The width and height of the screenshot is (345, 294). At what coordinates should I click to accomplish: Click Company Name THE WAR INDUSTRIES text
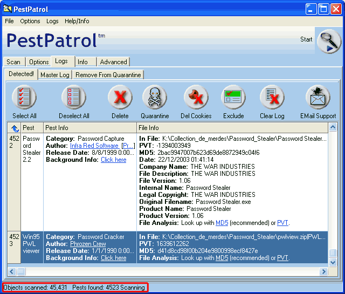pyautogui.click(x=197, y=167)
